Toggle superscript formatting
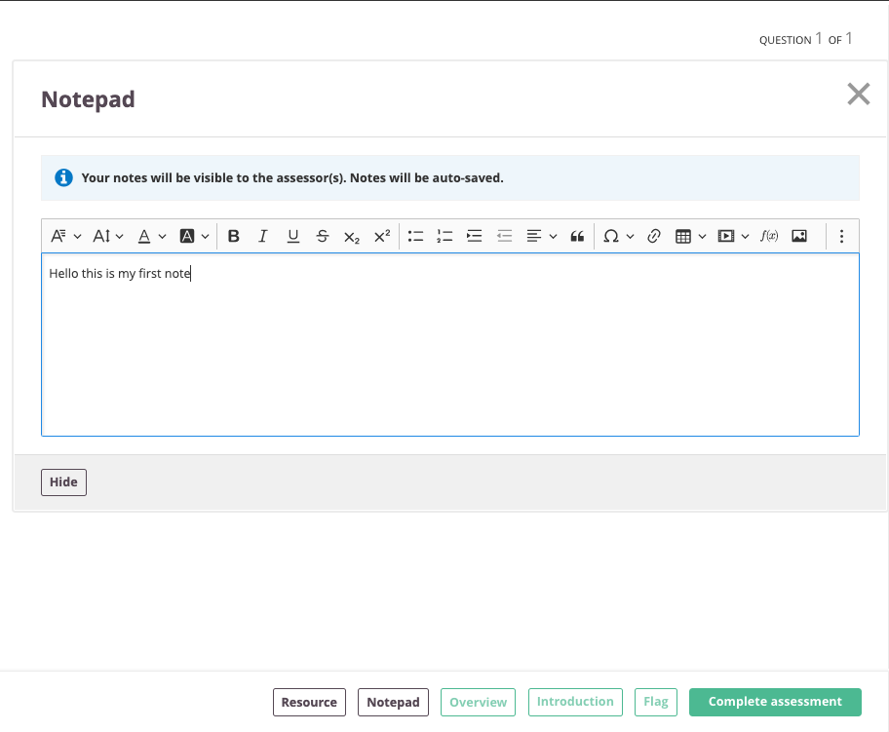 tap(381, 236)
